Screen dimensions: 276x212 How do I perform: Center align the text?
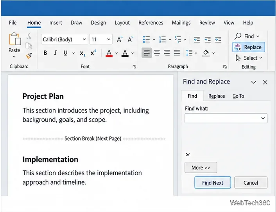click(157, 53)
